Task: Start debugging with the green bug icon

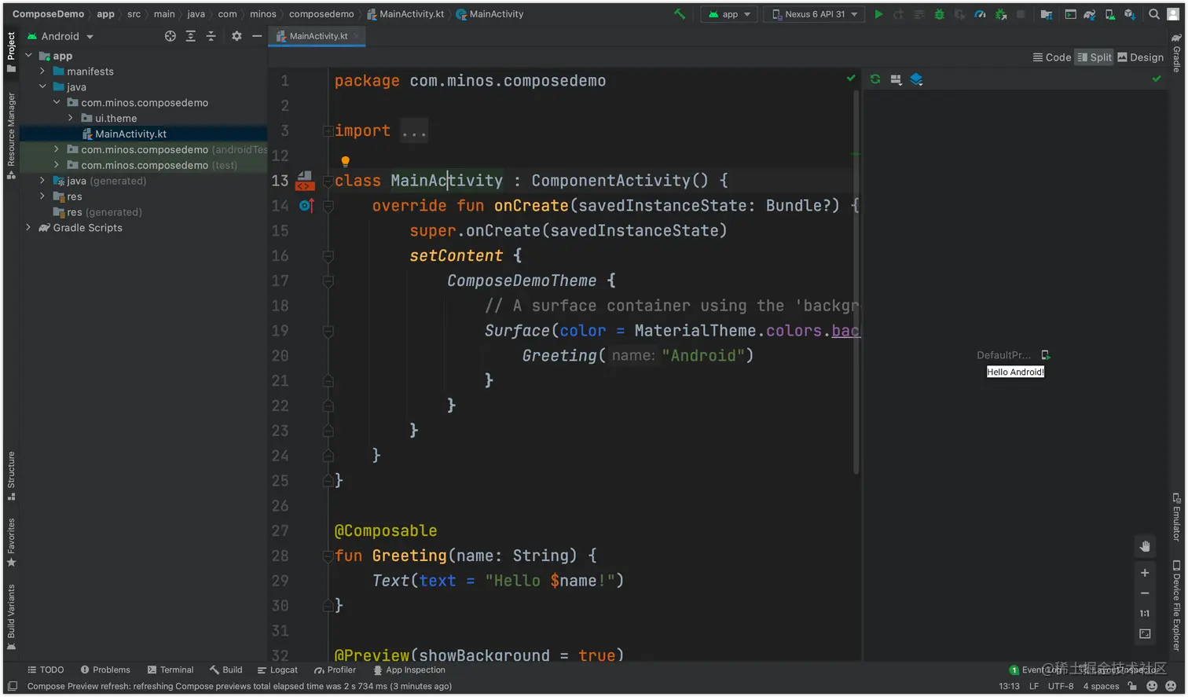Action: point(939,14)
